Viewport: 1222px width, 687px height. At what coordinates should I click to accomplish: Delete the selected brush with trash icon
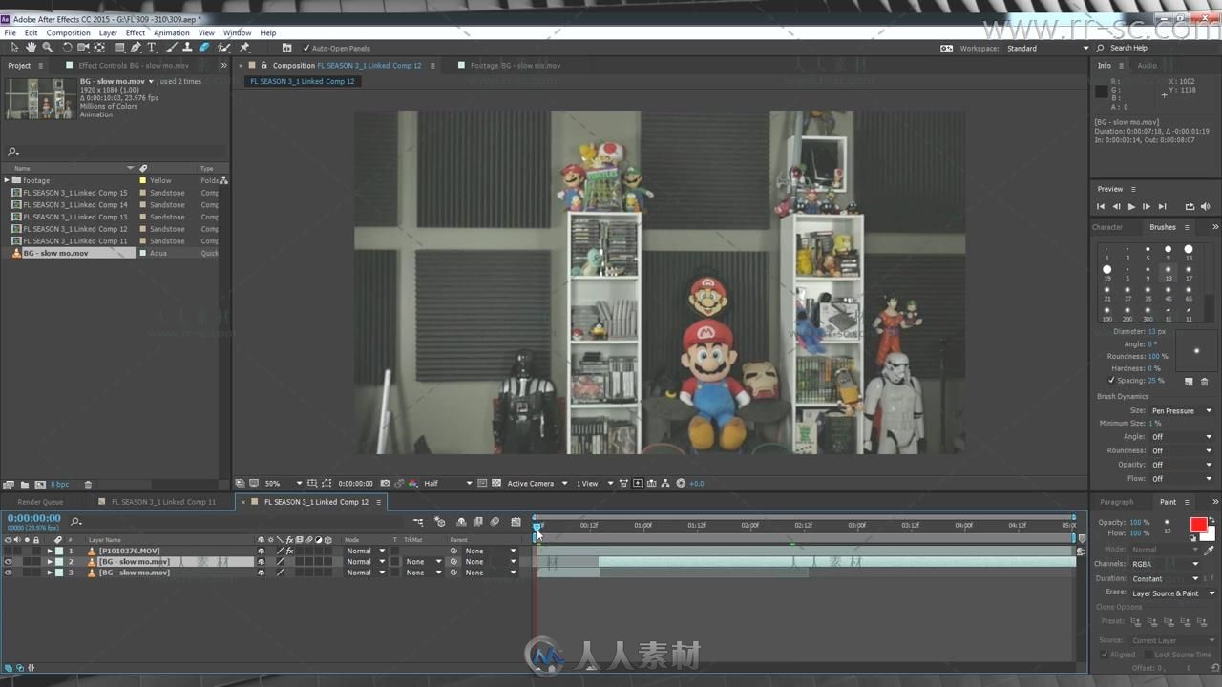click(1204, 381)
